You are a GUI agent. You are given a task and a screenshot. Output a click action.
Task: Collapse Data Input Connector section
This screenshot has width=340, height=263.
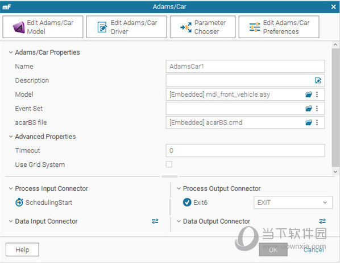(11, 221)
